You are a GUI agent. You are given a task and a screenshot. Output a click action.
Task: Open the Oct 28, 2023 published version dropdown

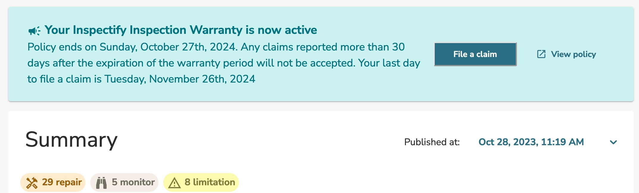point(531,142)
